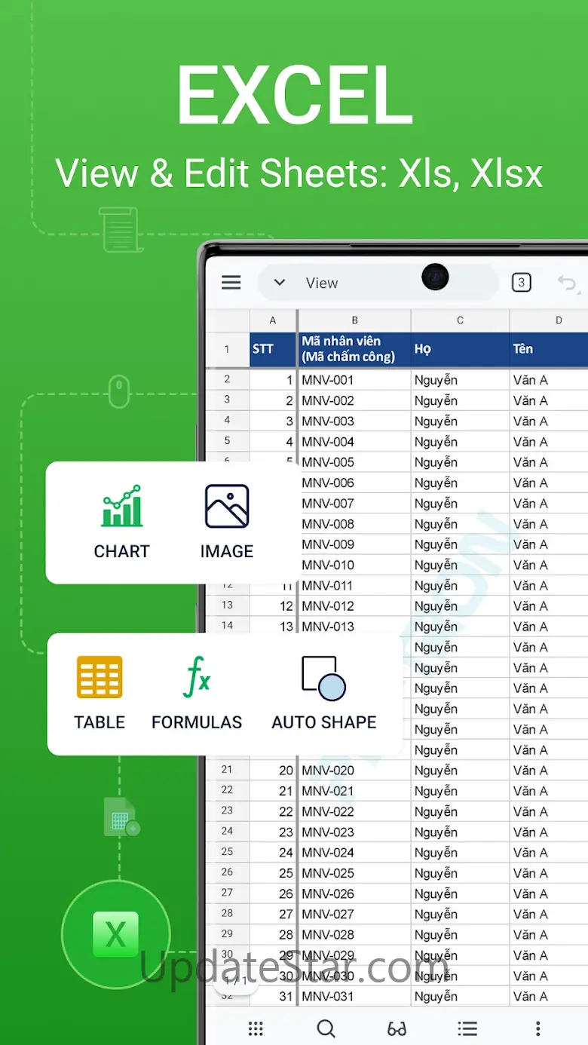
Task: Select cell MNV-013
Action: (355, 627)
